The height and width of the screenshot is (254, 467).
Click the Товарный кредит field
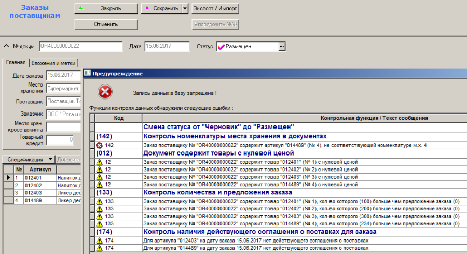tap(60, 140)
